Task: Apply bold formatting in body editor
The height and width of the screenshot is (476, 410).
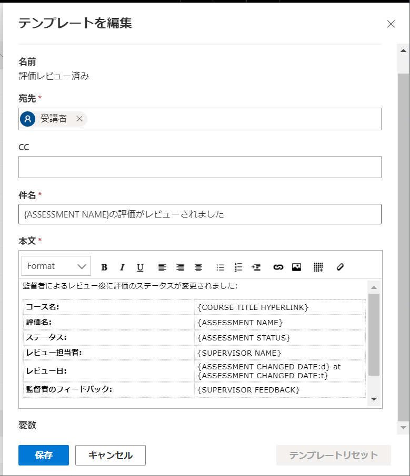Action: coord(104,267)
